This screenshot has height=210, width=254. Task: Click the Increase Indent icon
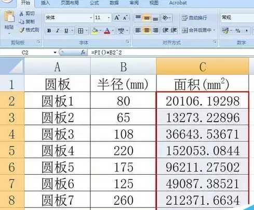(x=173, y=30)
